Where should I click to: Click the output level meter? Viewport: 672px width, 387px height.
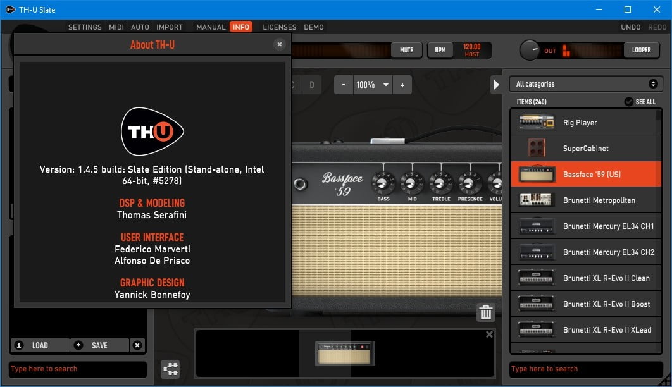tap(592, 51)
